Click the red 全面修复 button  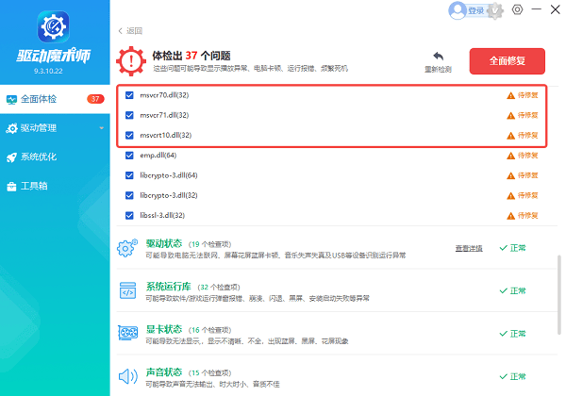[508, 61]
